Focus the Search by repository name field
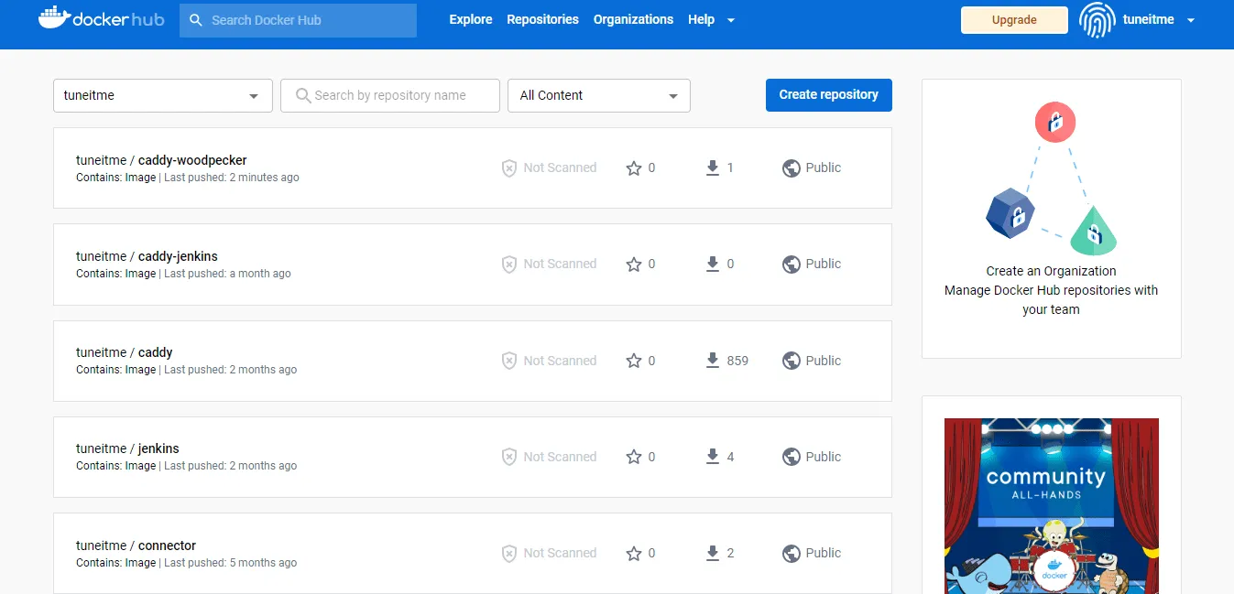The image size is (1234, 594). coord(390,95)
